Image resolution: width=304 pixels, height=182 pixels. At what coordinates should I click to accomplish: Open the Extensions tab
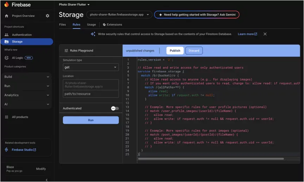(113, 25)
